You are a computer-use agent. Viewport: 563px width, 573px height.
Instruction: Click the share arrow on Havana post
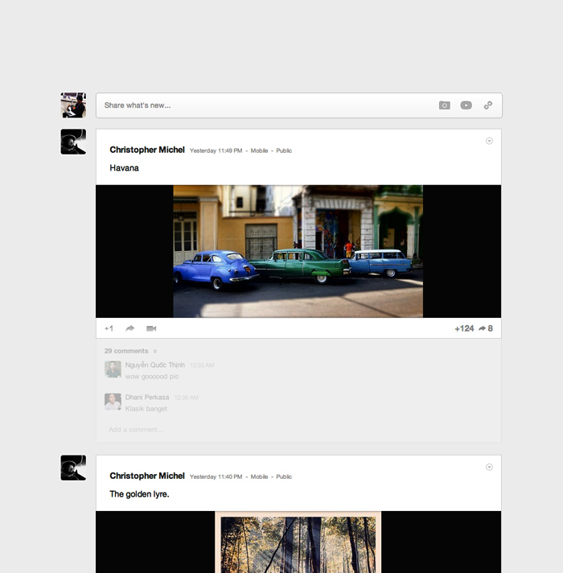[130, 328]
